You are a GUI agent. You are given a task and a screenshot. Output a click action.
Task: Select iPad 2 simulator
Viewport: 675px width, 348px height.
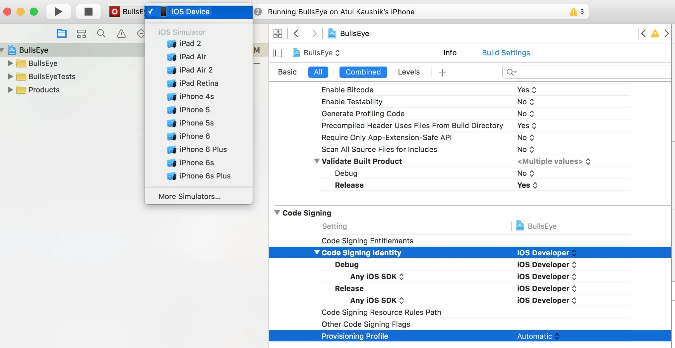tap(199, 43)
